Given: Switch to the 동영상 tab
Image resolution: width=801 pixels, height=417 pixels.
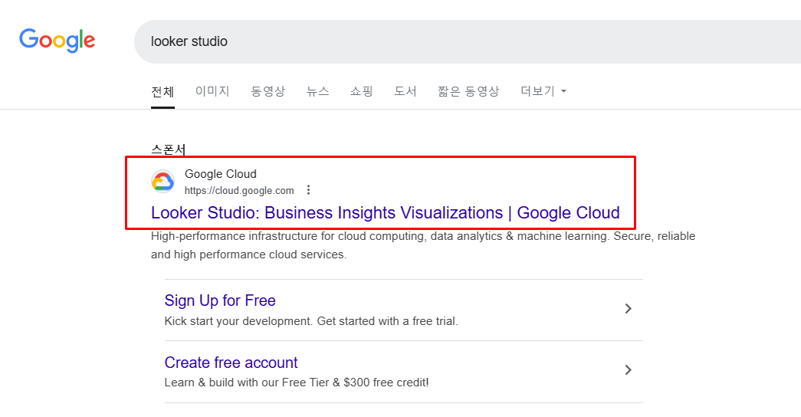Looking at the screenshot, I should 268,91.
